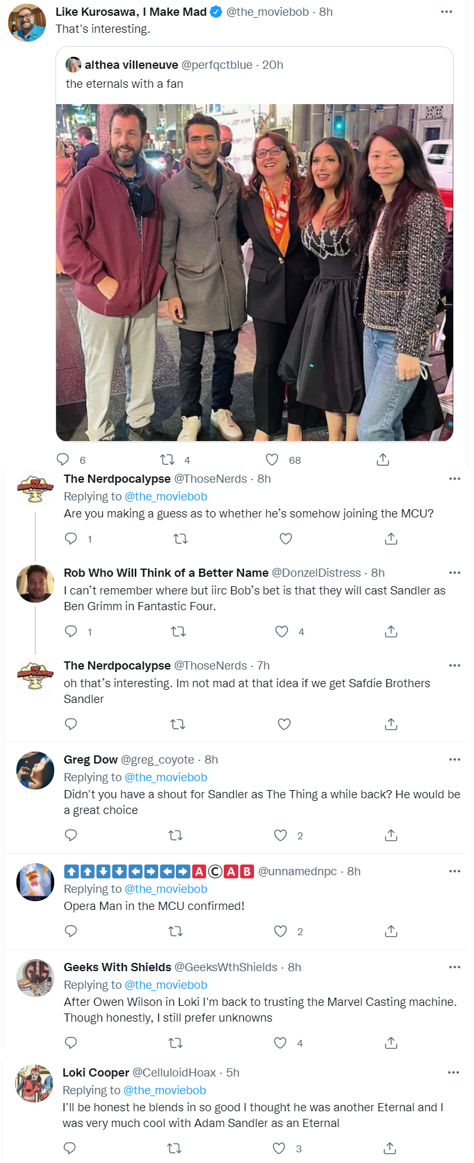
Task: Retweet Greg Dow's reply about The Thing
Action: click(176, 835)
